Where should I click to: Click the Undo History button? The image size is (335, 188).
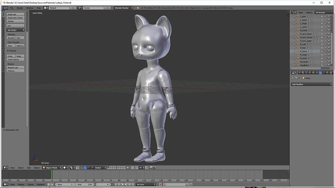pos(15,60)
